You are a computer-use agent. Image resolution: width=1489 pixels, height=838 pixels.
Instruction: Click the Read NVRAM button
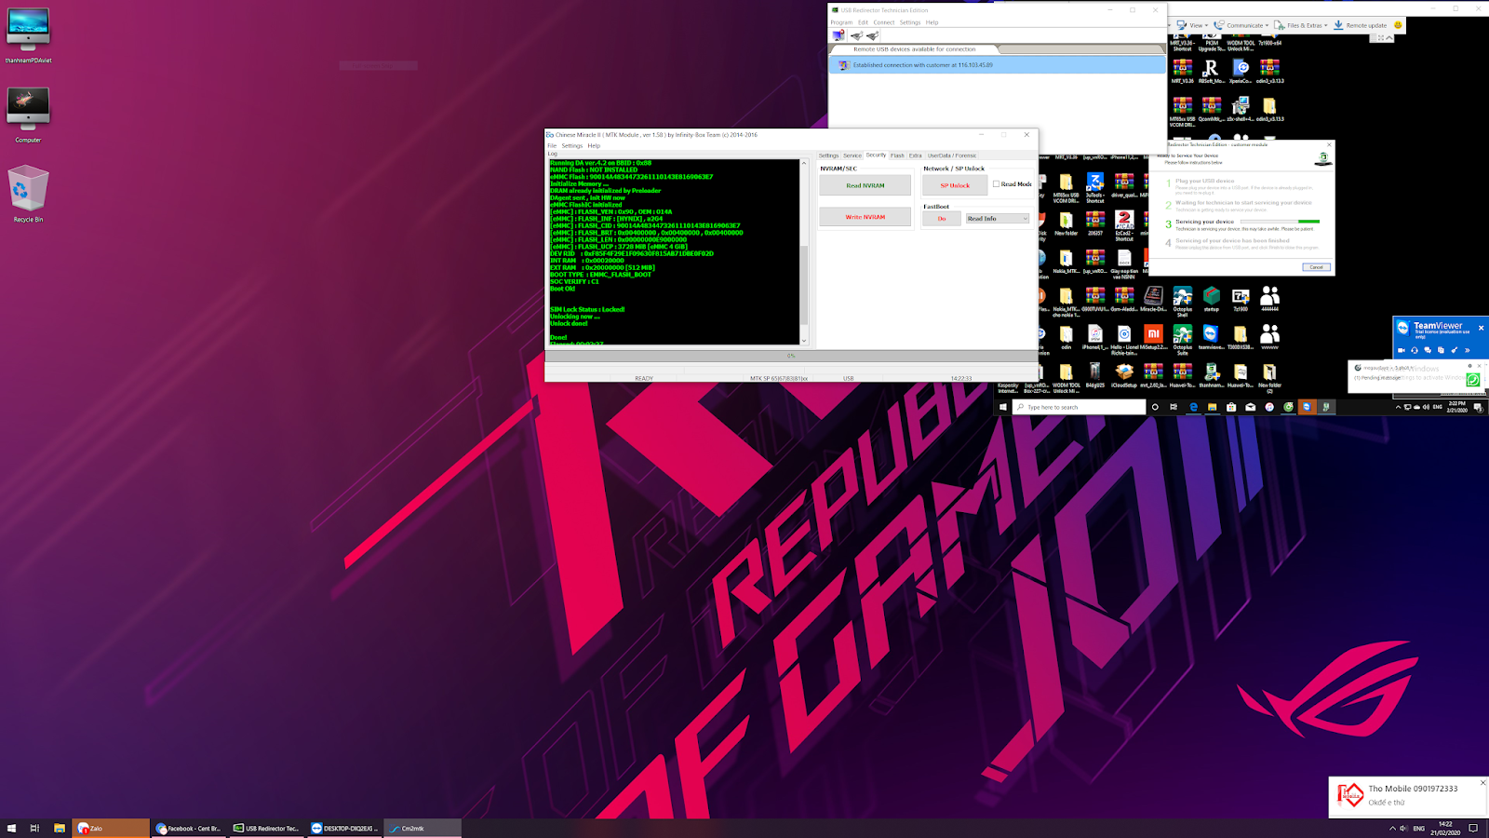pos(865,185)
